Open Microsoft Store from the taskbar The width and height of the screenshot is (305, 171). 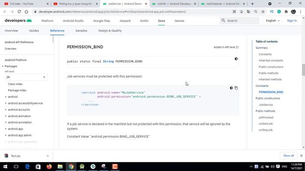pyautogui.click(x=38, y=167)
